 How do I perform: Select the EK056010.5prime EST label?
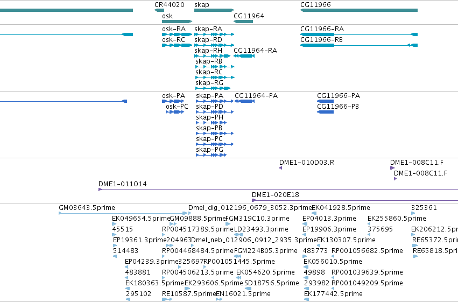click(x=333, y=262)
